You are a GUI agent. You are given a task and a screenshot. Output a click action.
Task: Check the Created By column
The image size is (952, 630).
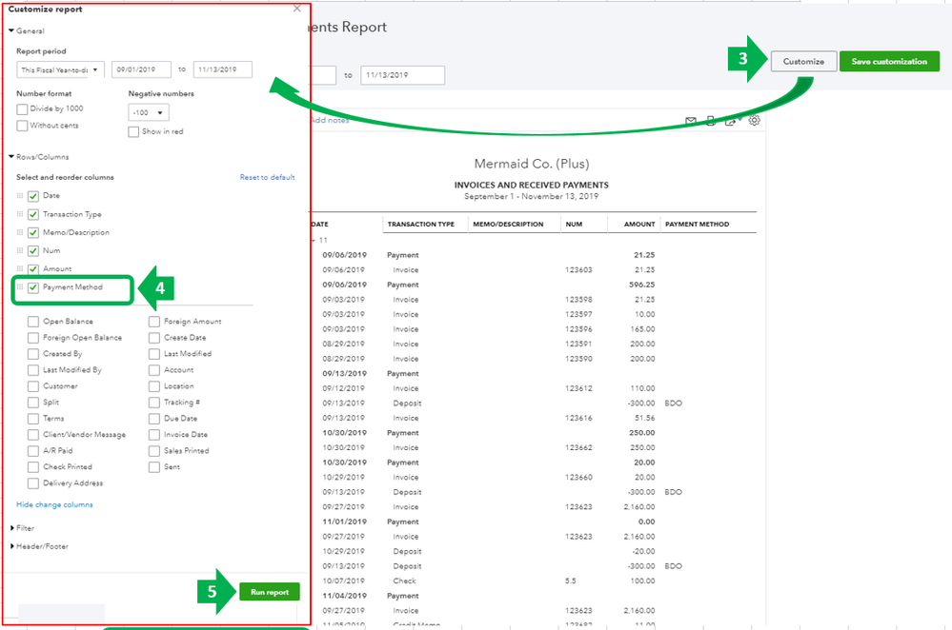[33, 354]
